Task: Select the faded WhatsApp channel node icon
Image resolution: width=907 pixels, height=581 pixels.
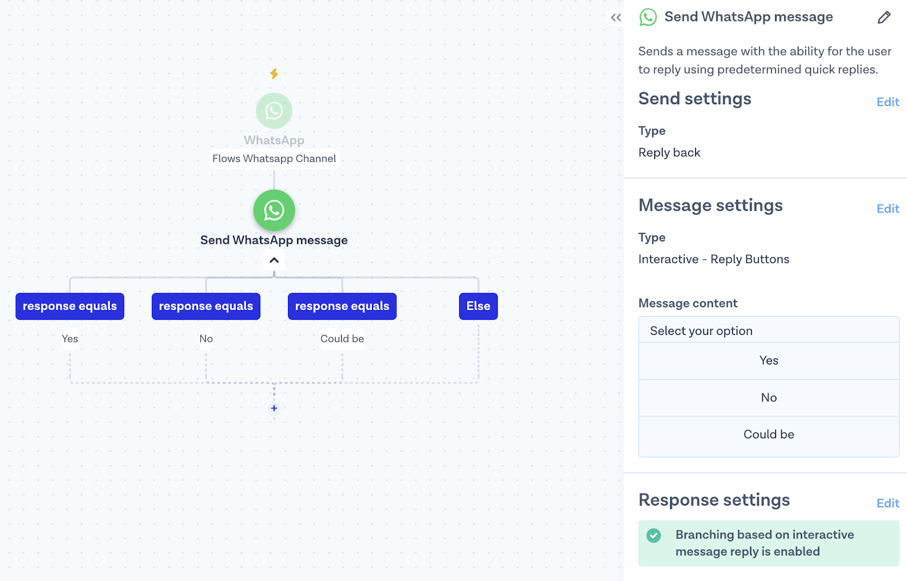Action: click(274, 111)
